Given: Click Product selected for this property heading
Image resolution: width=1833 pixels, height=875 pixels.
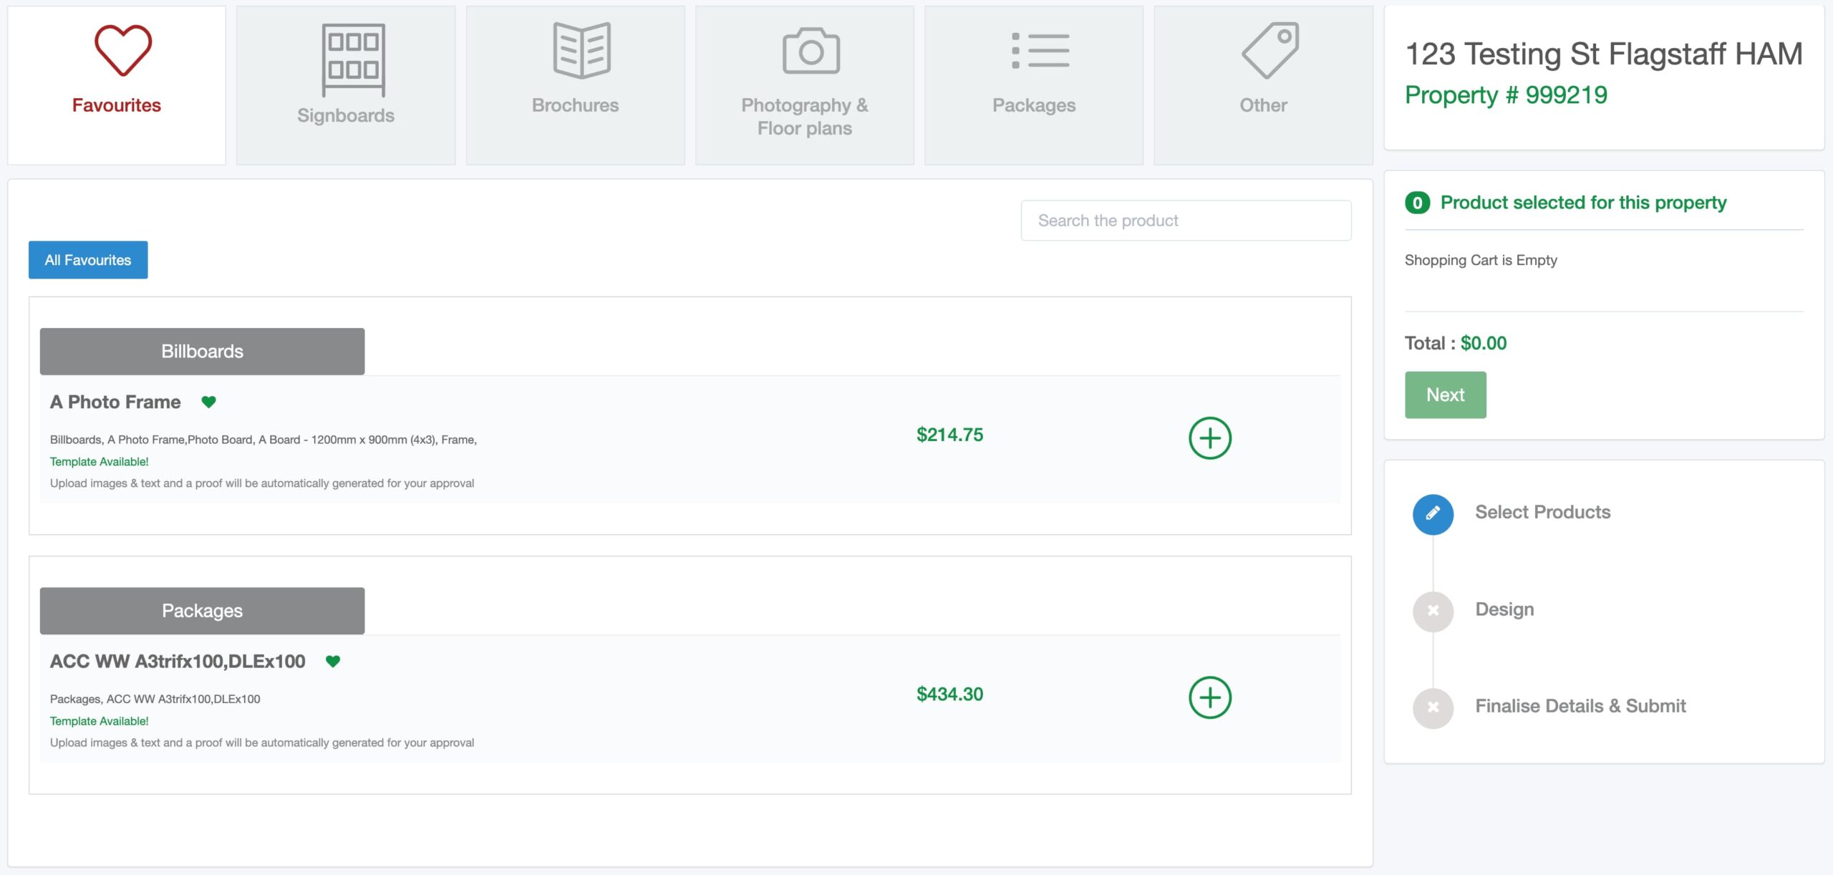Looking at the screenshot, I should point(1583,203).
